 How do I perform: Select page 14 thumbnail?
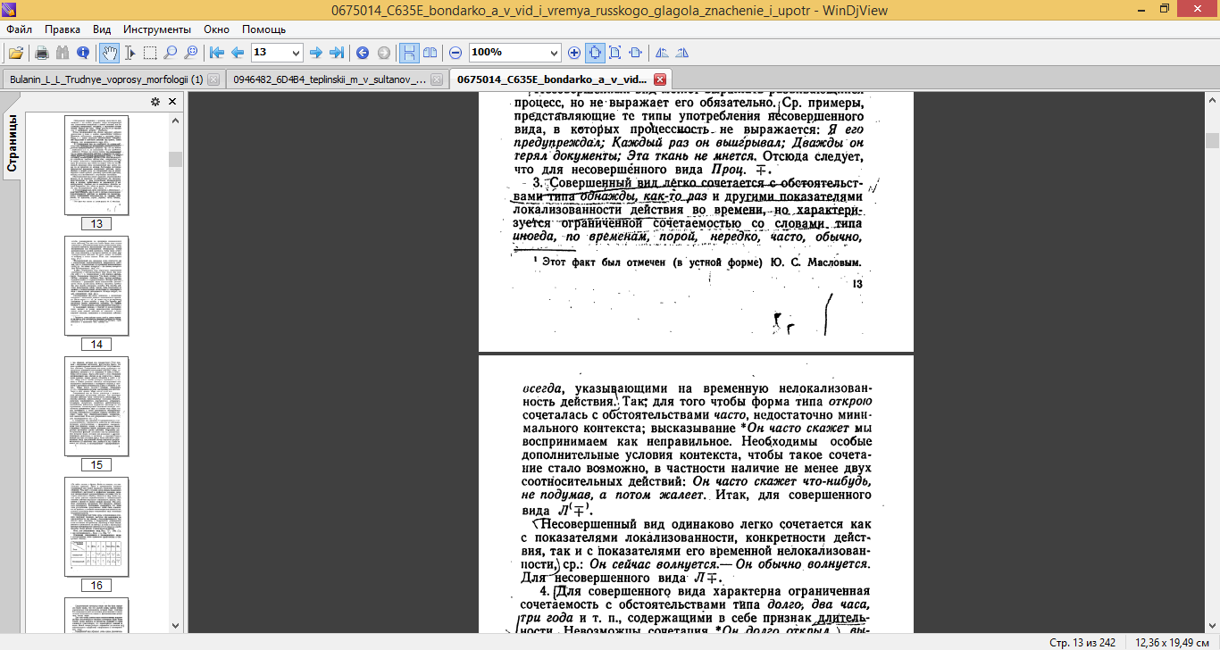pyautogui.click(x=96, y=286)
